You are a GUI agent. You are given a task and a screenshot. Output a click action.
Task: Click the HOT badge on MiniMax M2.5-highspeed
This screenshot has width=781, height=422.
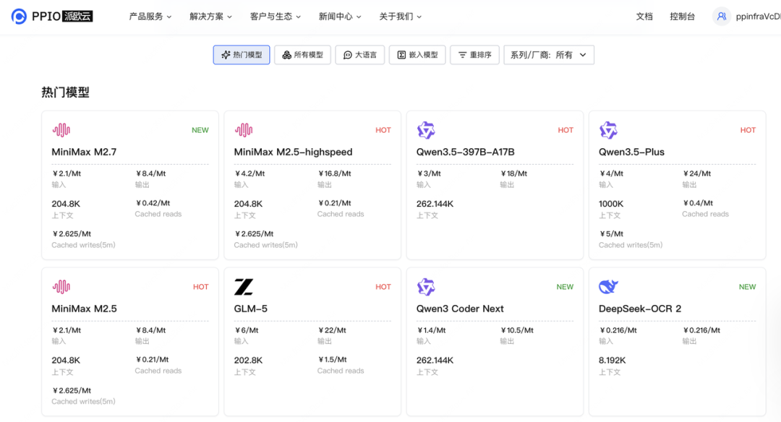tap(383, 130)
